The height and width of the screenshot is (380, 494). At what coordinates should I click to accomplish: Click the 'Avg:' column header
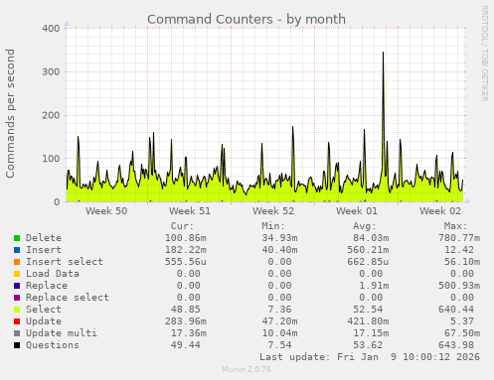365,226
